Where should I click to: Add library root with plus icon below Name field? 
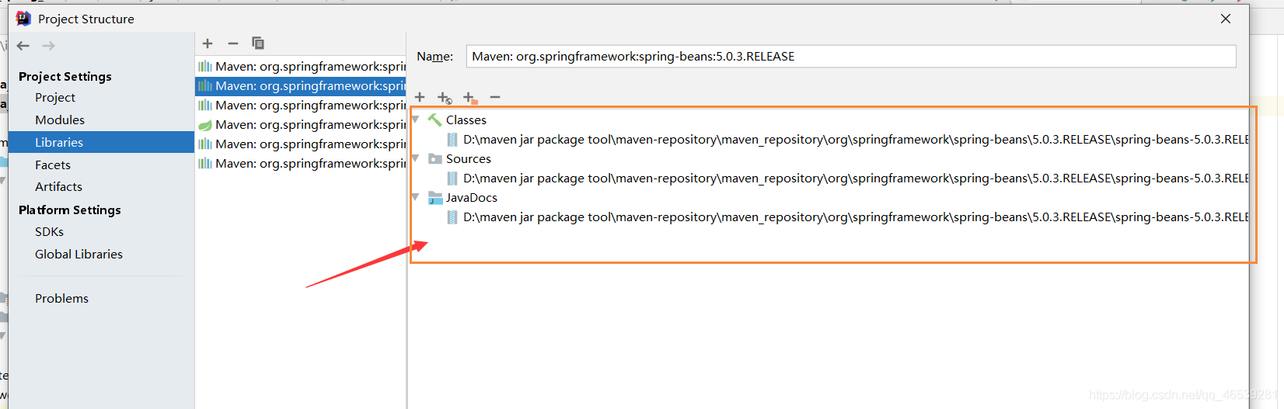pyautogui.click(x=420, y=97)
